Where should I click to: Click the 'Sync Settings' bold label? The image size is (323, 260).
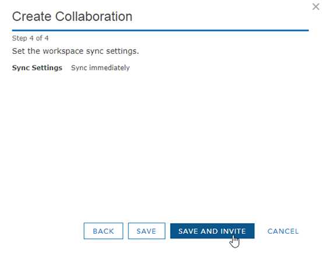pyautogui.click(x=37, y=68)
